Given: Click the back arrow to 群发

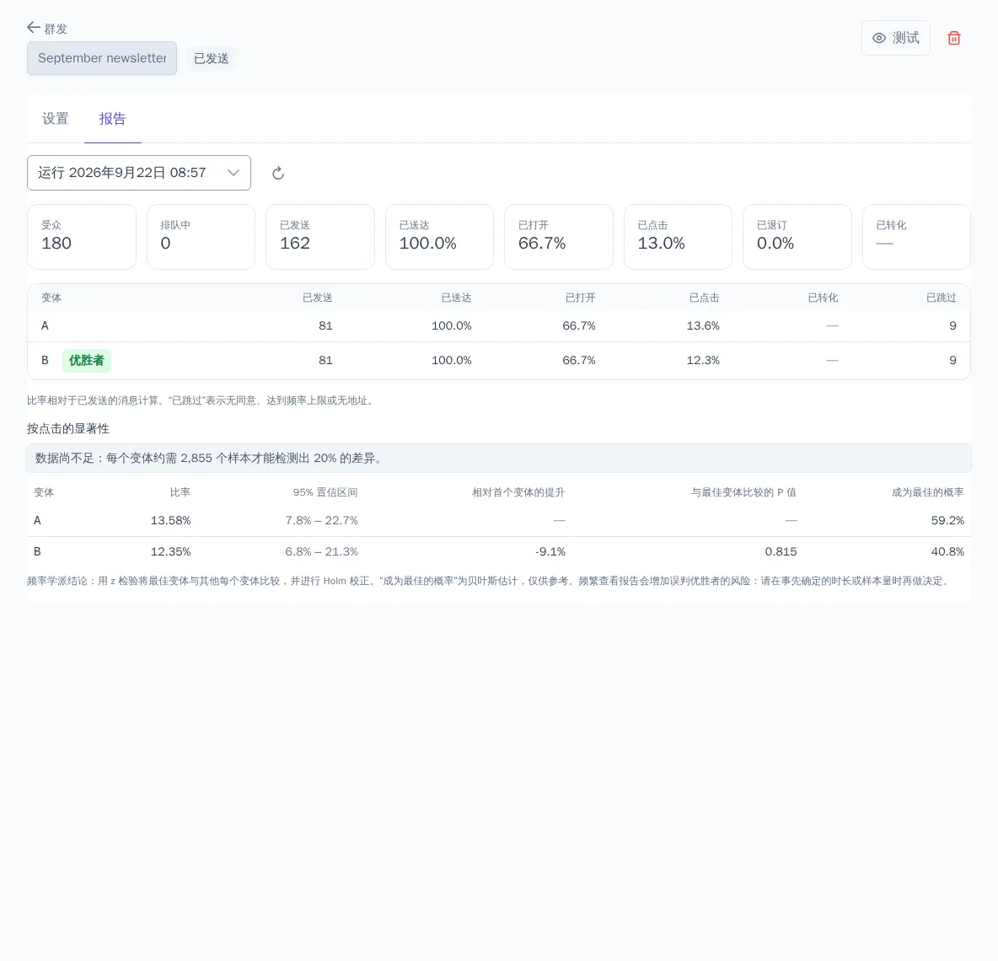Looking at the screenshot, I should point(34,27).
